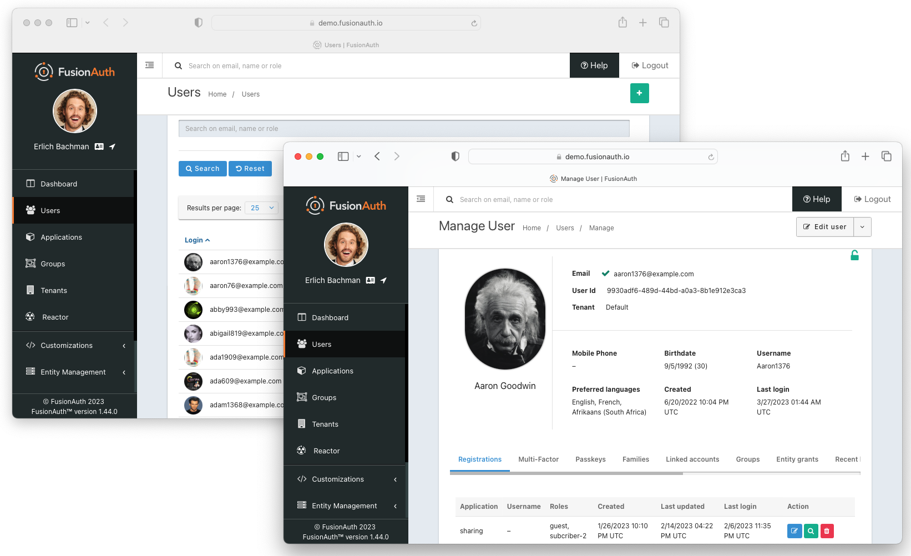Go to the Dashboard via sidebar
This screenshot has height=556, width=911.
tap(330, 317)
